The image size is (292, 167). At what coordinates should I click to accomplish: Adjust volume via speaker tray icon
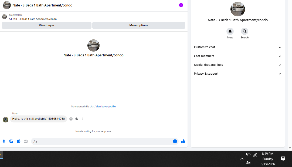pos(248,163)
